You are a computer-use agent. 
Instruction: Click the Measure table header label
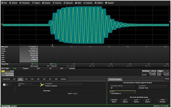click(x=5, y=47)
